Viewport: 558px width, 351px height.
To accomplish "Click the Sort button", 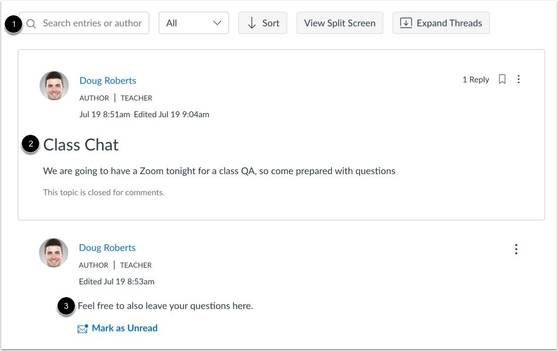I will [x=263, y=23].
